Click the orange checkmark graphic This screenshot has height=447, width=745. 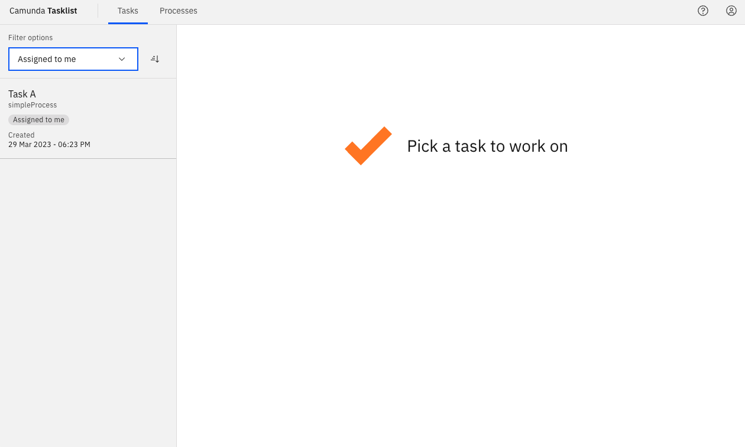coord(368,145)
